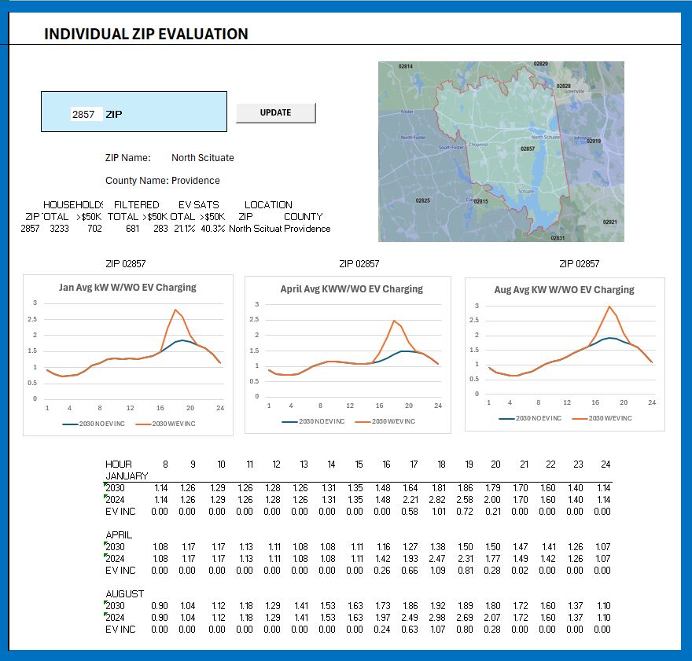Click 'ZIP 02857' label above the April chart

click(359, 264)
